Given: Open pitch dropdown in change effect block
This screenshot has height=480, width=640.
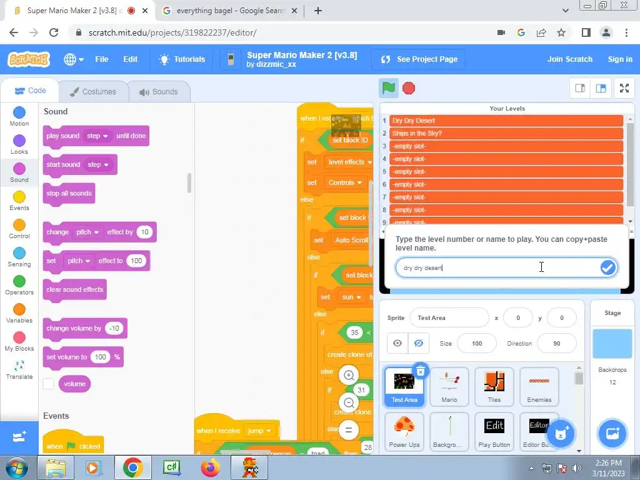Looking at the screenshot, I should [87, 232].
